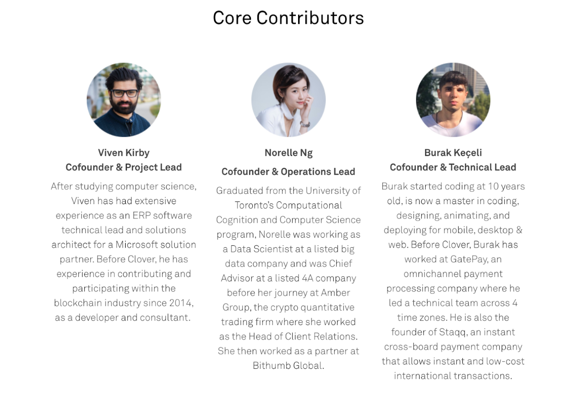Click the Core Contributors heading
The width and height of the screenshot is (588, 406).
288,18
